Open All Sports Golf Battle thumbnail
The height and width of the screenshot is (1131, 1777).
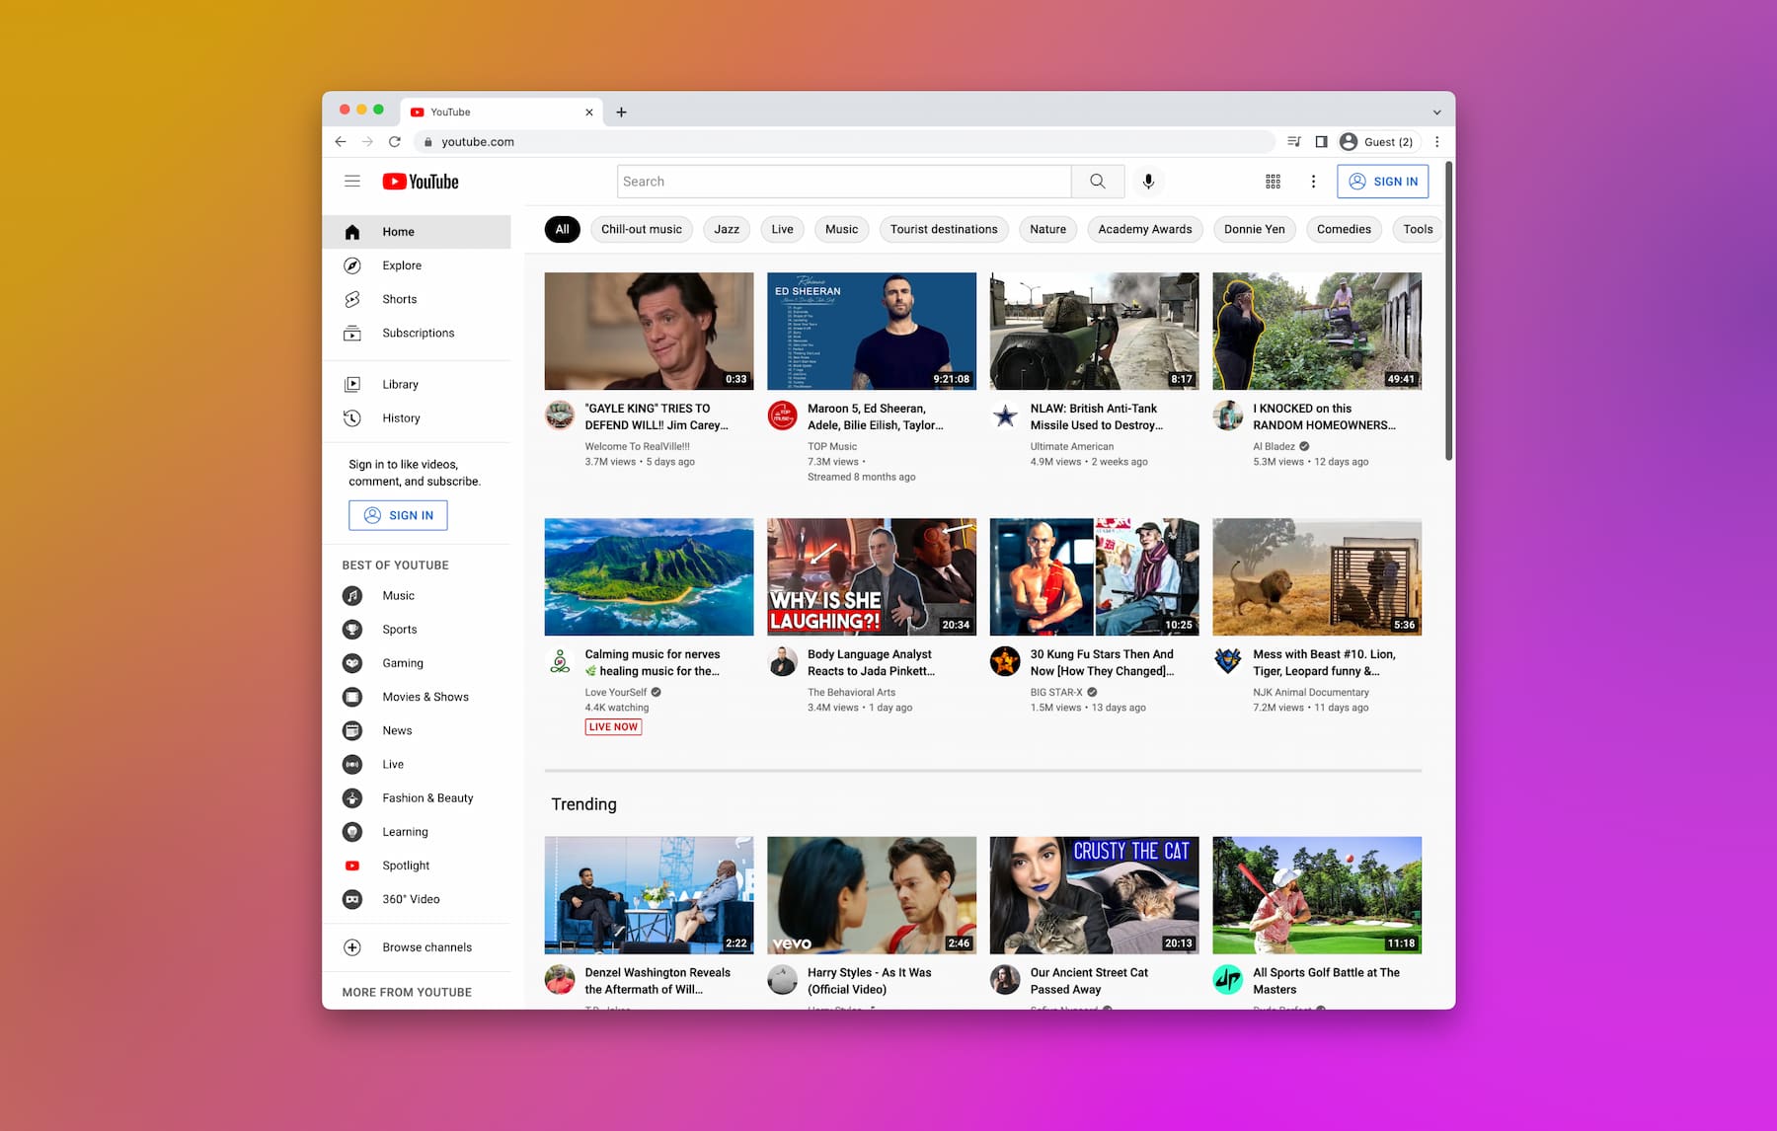1317,895
